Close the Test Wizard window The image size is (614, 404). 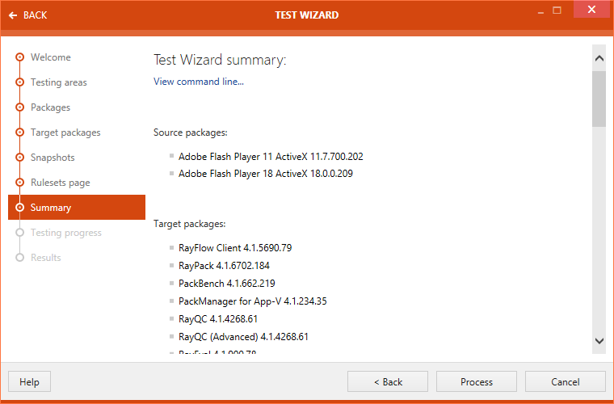click(591, 10)
